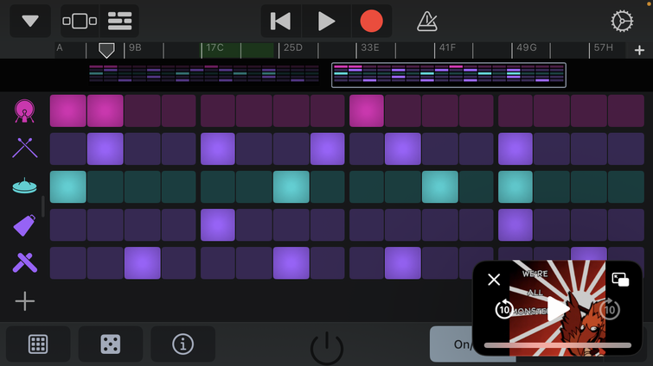Toggle the metronome

coord(427,21)
